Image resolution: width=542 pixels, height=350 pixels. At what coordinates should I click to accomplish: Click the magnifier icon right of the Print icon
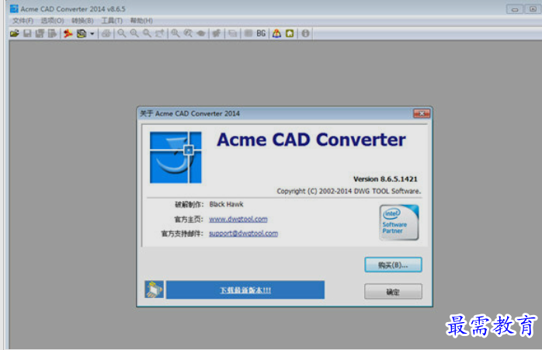point(122,33)
